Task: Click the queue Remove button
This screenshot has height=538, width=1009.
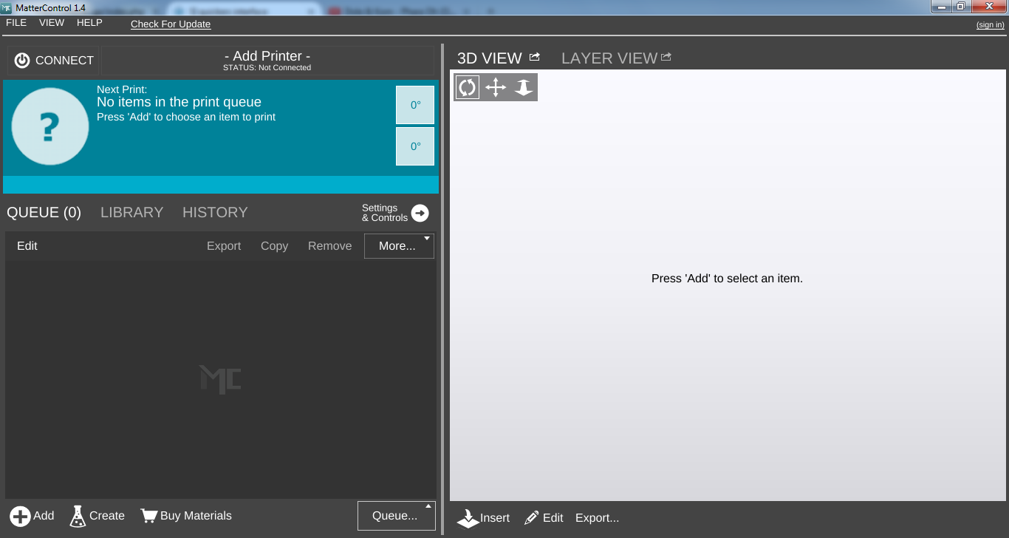Action: (x=329, y=246)
